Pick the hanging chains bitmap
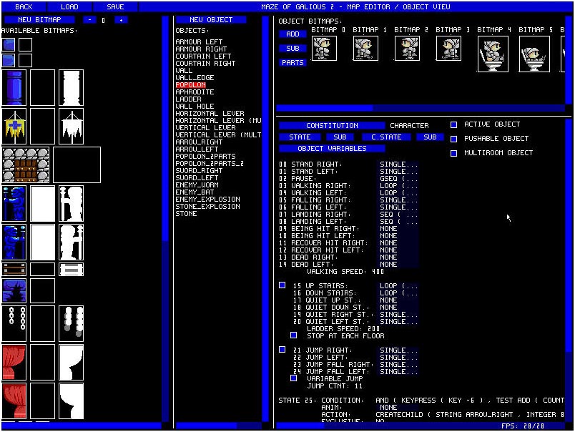The height and width of the screenshot is (432, 575). tap(14, 323)
